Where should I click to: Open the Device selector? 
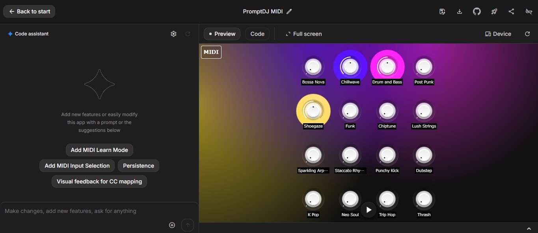498,34
